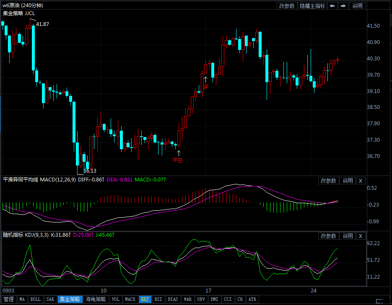Open 改参数 for the main chart
The width and height of the screenshot is (392, 305).
coord(287,6)
